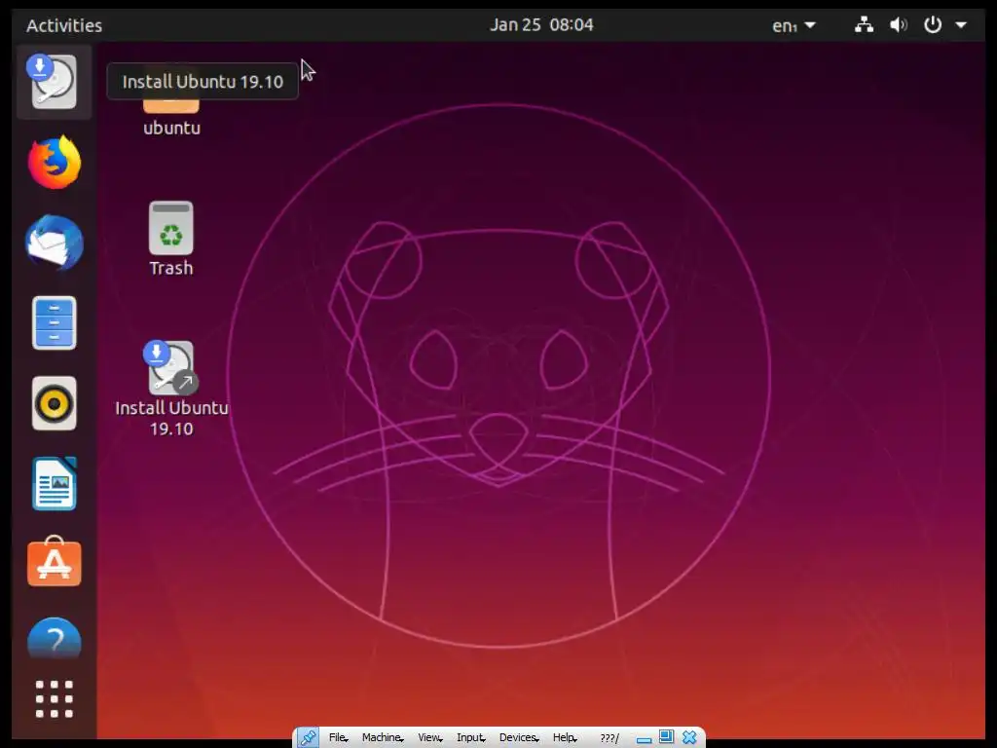Viewport: 997px width, 748px height.
Task: Minimize the VM via mini toolbar
Action: coord(644,739)
